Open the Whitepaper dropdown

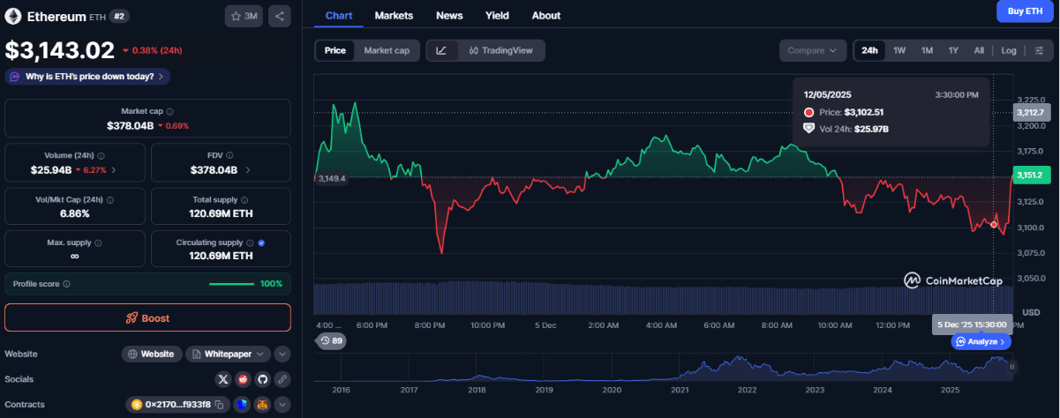228,354
